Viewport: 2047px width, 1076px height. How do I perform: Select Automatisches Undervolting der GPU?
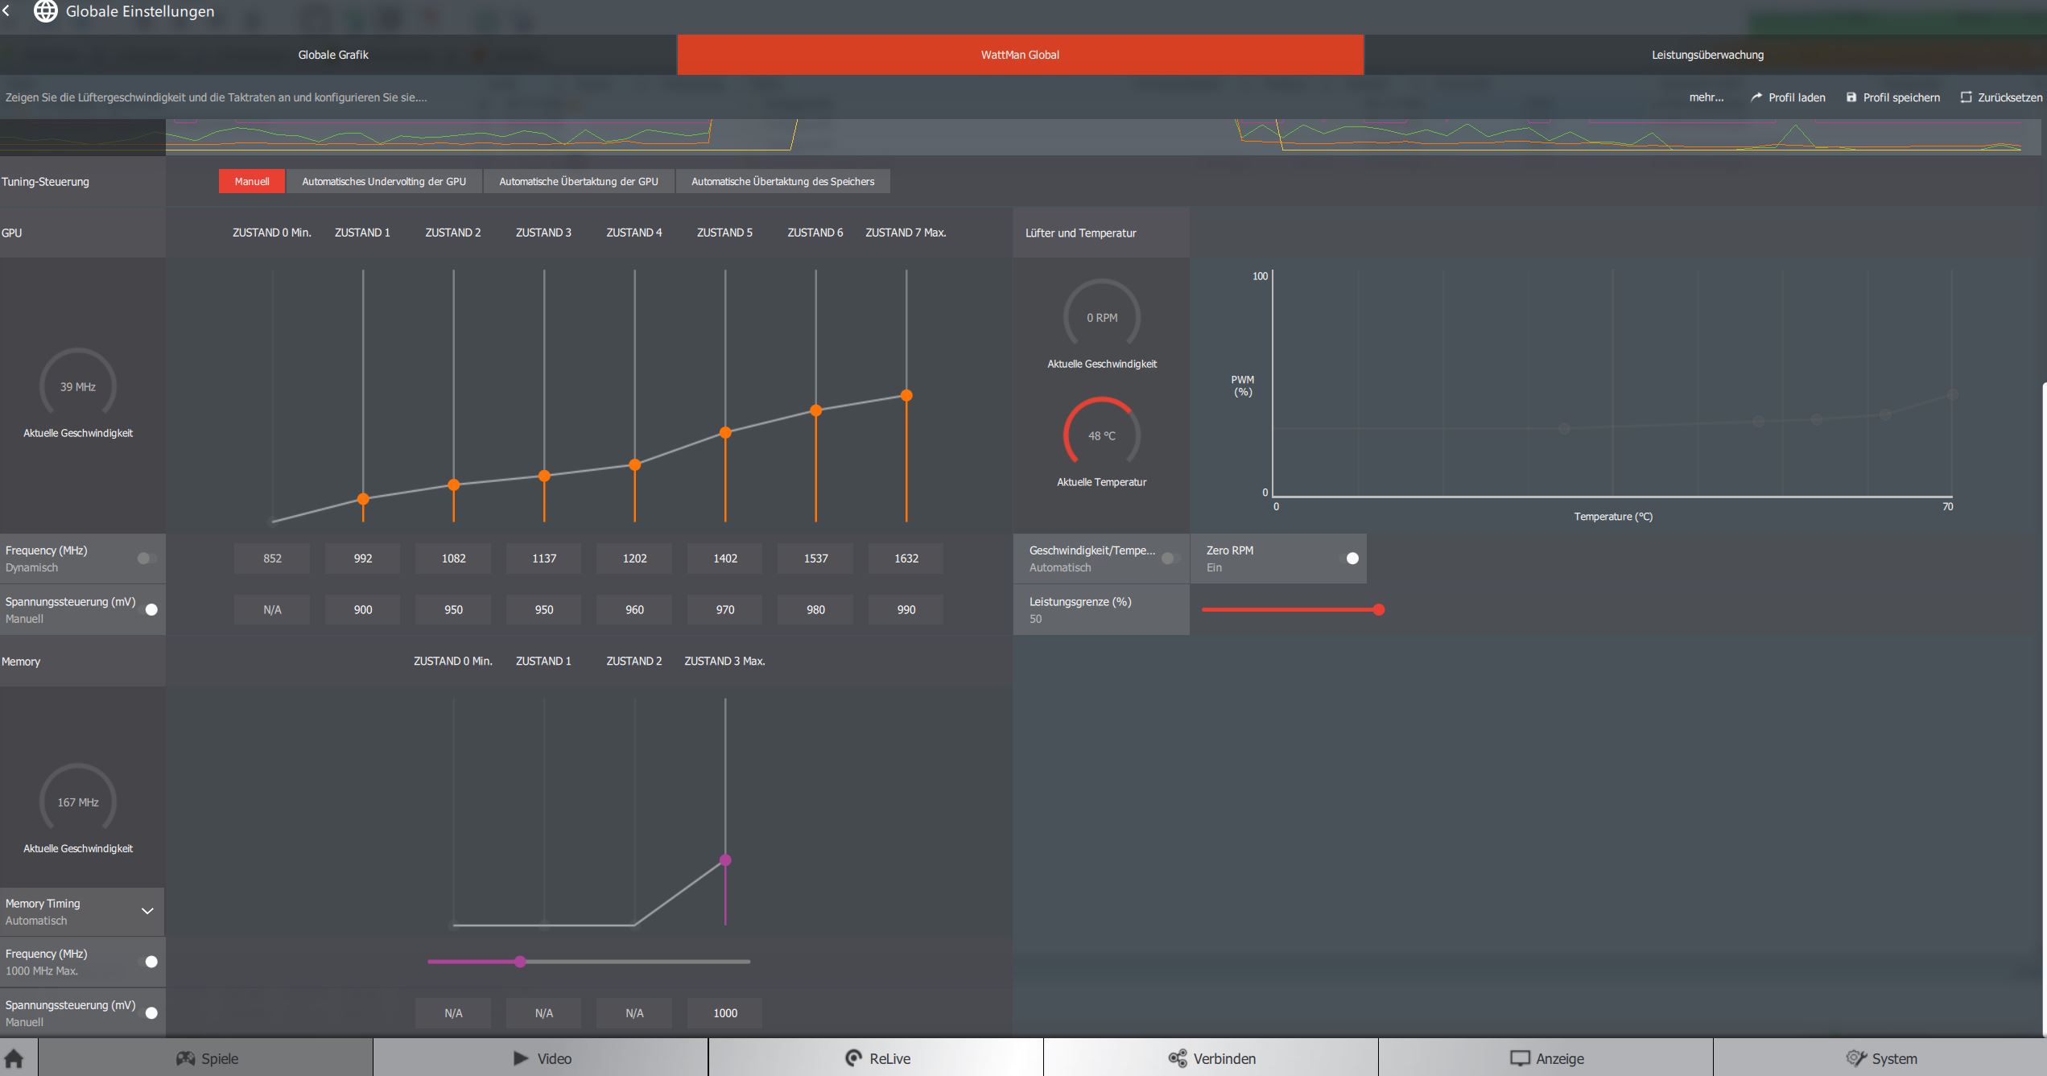click(384, 181)
